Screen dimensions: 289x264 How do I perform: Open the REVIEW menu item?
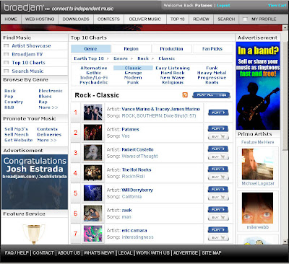[201, 19]
